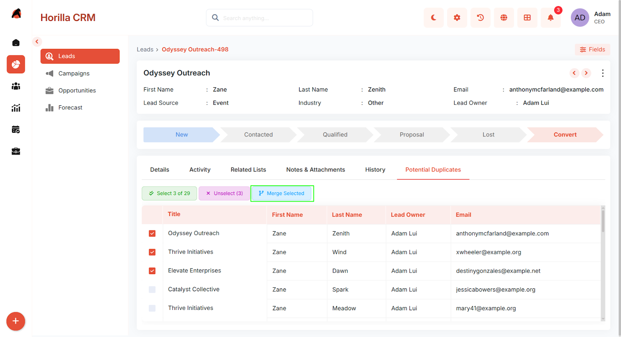Open the grid layout icon in header
Screen dimensions: 621x337
click(527, 18)
